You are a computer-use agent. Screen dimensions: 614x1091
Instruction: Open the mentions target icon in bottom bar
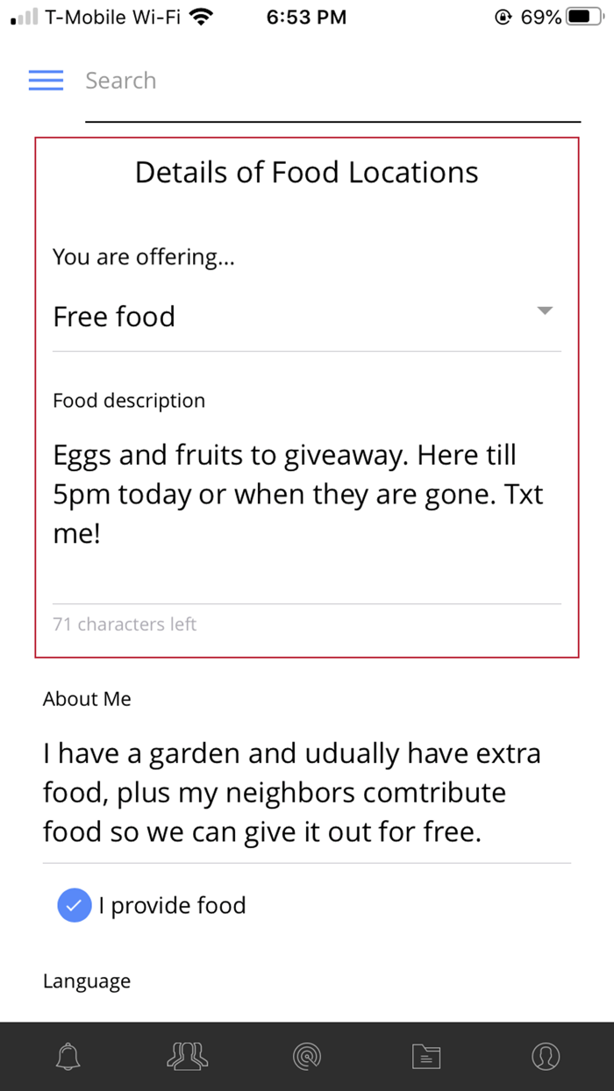(306, 1056)
